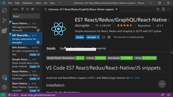Switch to the Details tab

coord(51,48)
